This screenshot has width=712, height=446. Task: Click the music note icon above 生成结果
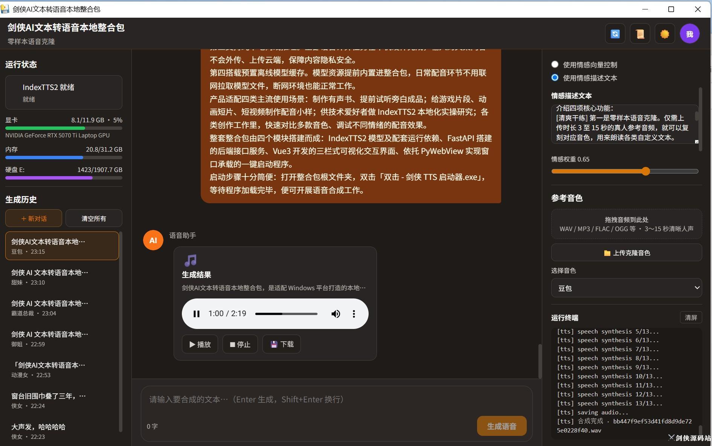tap(190, 260)
